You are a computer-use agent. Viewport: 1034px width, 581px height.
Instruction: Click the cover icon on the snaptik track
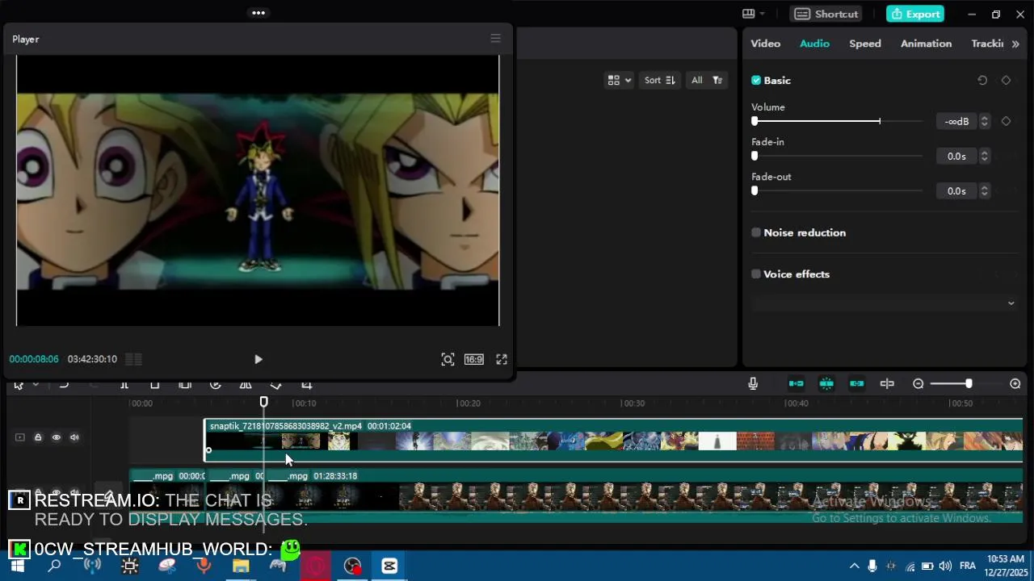coord(20,437)
